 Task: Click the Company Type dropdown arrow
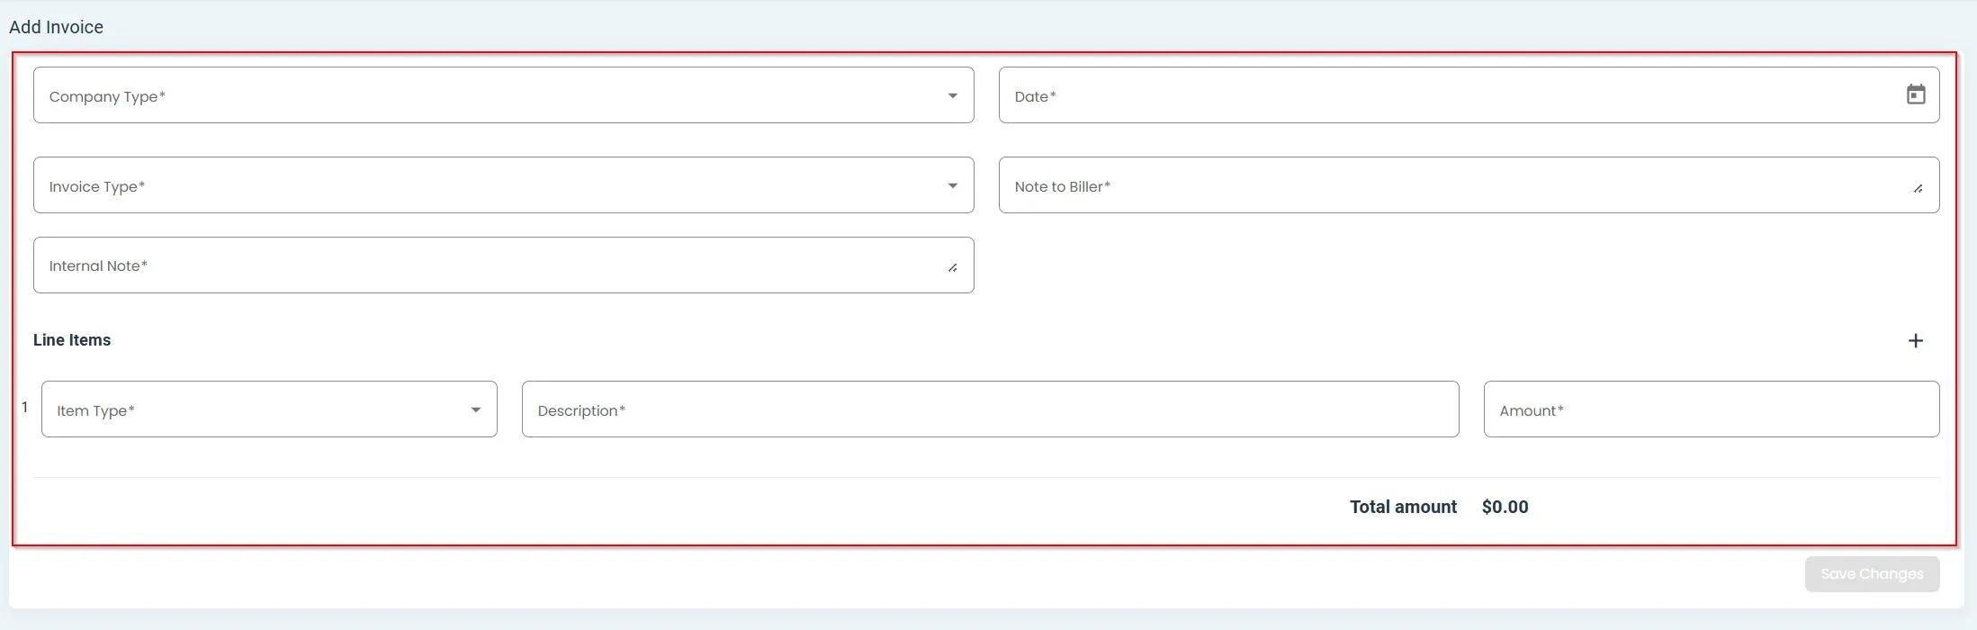[x=952, y=95]
